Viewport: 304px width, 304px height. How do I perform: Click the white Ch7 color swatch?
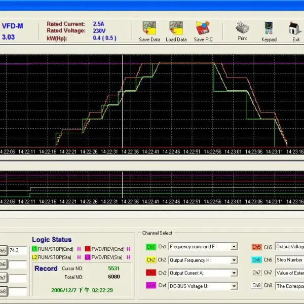tap(256, 273)
